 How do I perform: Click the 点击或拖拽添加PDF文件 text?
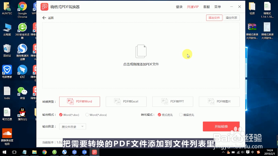click(141, 64)
